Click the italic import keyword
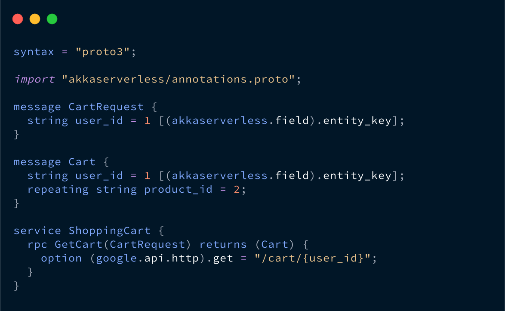 point(34,79)
